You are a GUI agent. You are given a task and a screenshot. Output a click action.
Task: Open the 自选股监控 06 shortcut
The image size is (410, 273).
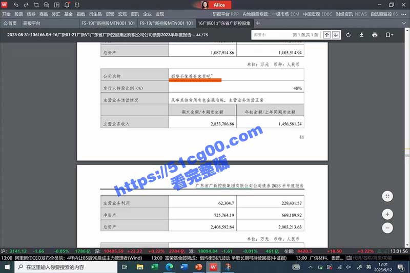tap(384, 14)
